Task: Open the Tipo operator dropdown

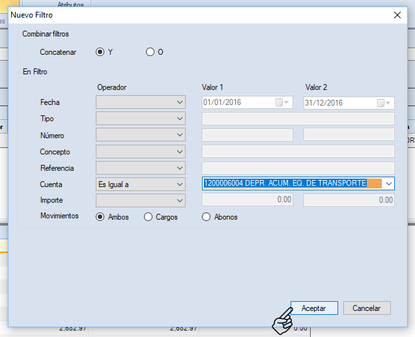Action: [141, 119]
